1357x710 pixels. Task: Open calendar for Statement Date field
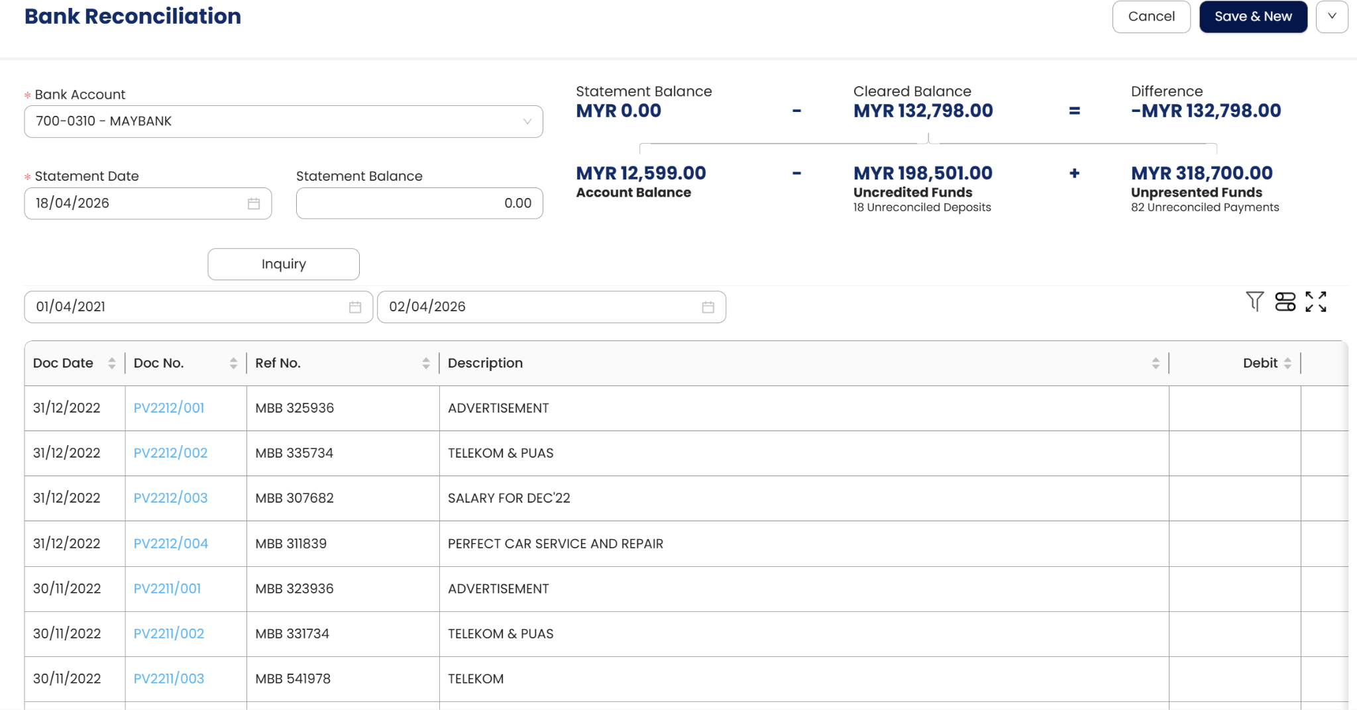click(x=254, y=203)
